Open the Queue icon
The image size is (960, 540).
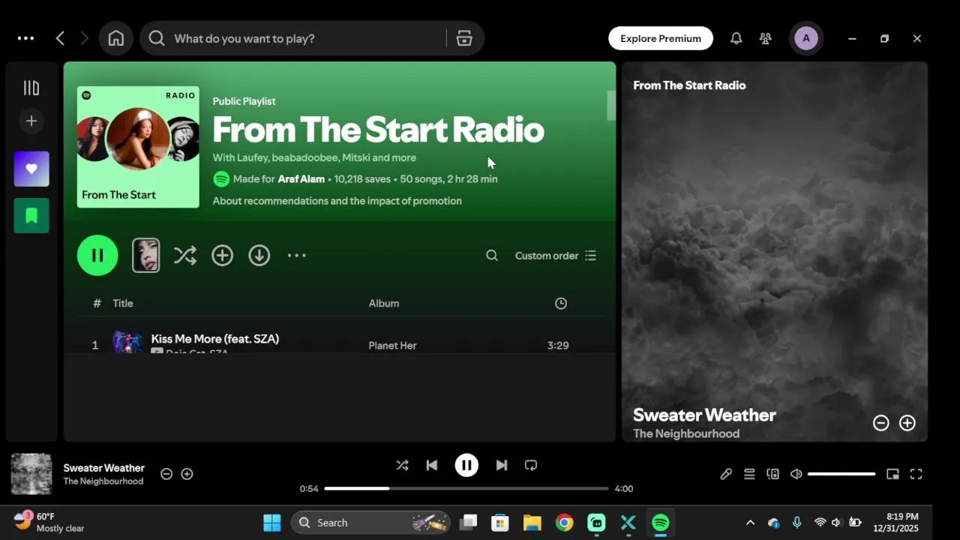point(749,474)
